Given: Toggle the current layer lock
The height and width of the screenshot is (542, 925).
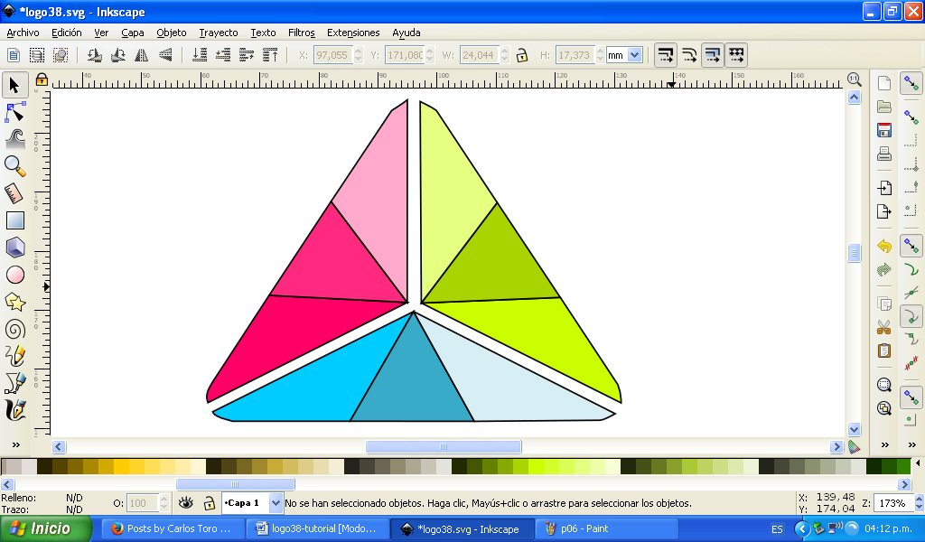Looking at the screenshot, I should coord(209,503).
